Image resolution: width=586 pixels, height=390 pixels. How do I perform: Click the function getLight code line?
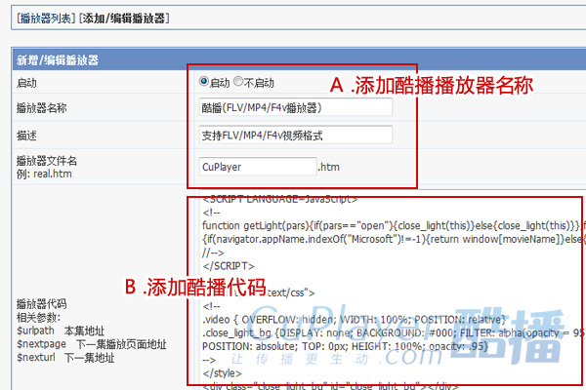pyautogui.click(x=394, y=226)
